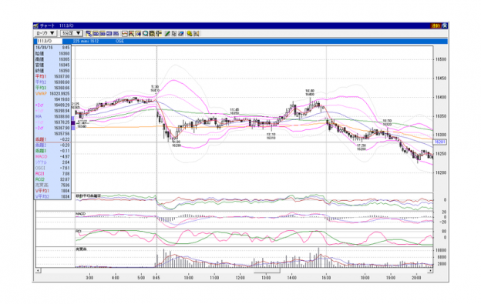Click the last toolbar icon with crossed lines
Screen dimensions: 481x304
(197, 33)
